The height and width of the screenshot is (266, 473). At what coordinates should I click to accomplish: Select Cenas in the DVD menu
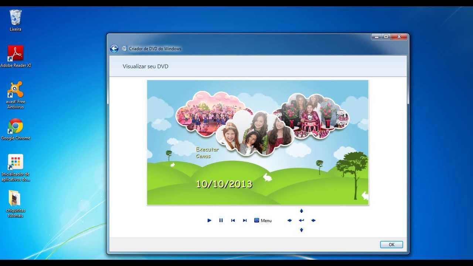point(203,156)
